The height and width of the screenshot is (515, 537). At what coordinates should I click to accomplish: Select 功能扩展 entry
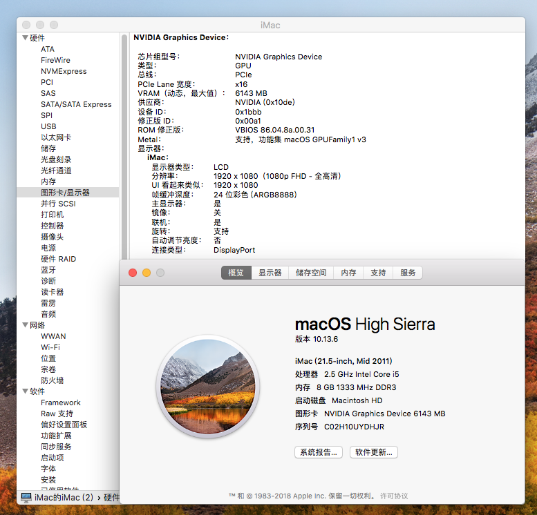click(x=56, y=436)
